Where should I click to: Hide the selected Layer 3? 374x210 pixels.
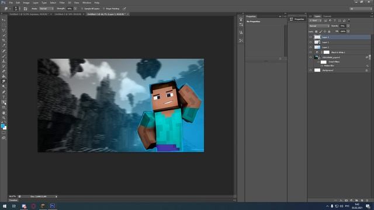click(x=310, y=37)
